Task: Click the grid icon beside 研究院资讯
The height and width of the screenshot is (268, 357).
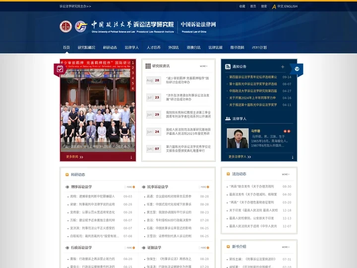Action: 148,66
